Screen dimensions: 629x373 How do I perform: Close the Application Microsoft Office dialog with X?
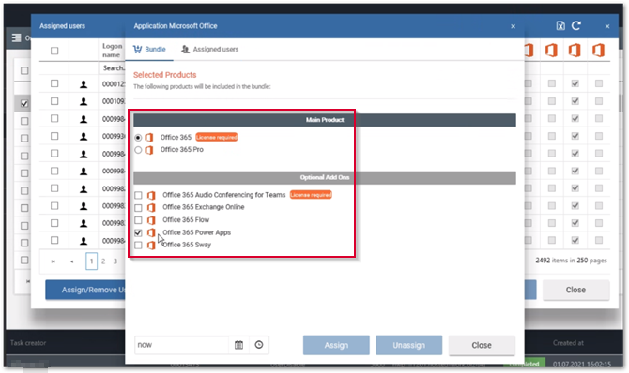pos(514,26)
